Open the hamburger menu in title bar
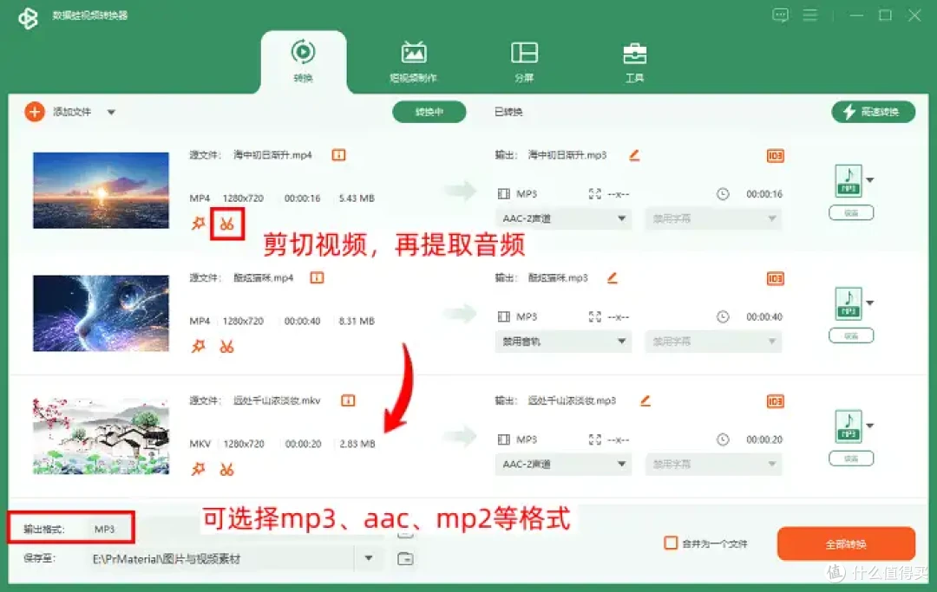Image resolution: width=937 pixels, height=592 pixels. (x=809, y=15)
